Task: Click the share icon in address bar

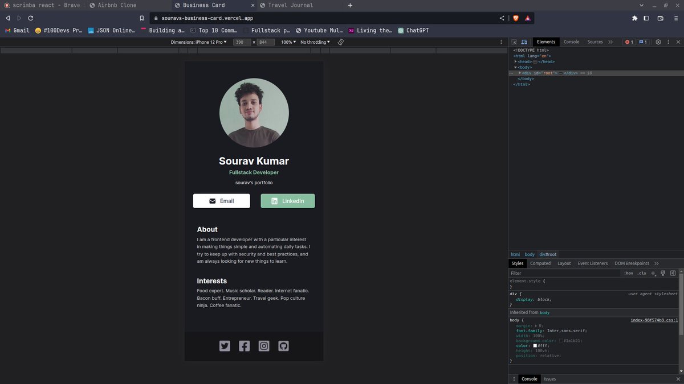Action: [x=502, y=18]
